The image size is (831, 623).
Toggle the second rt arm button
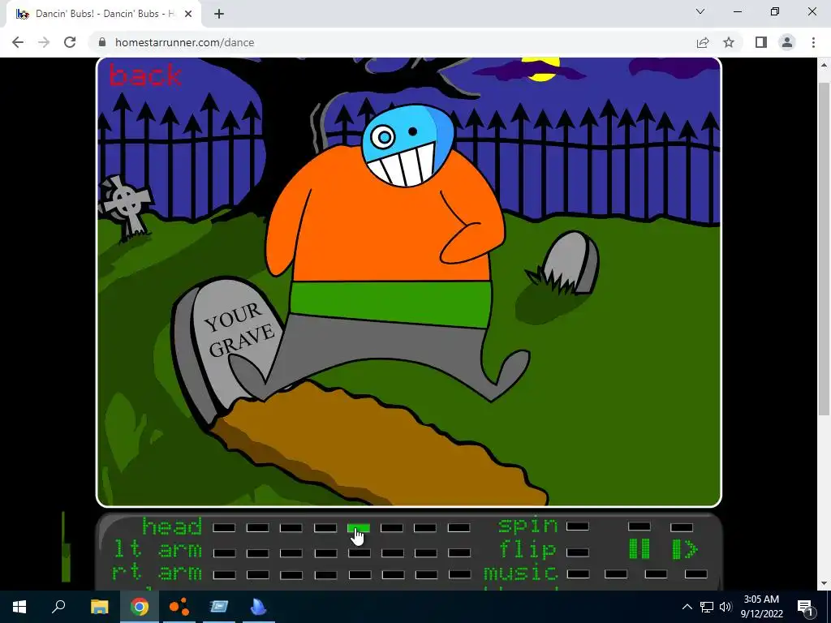click(257, 575)
